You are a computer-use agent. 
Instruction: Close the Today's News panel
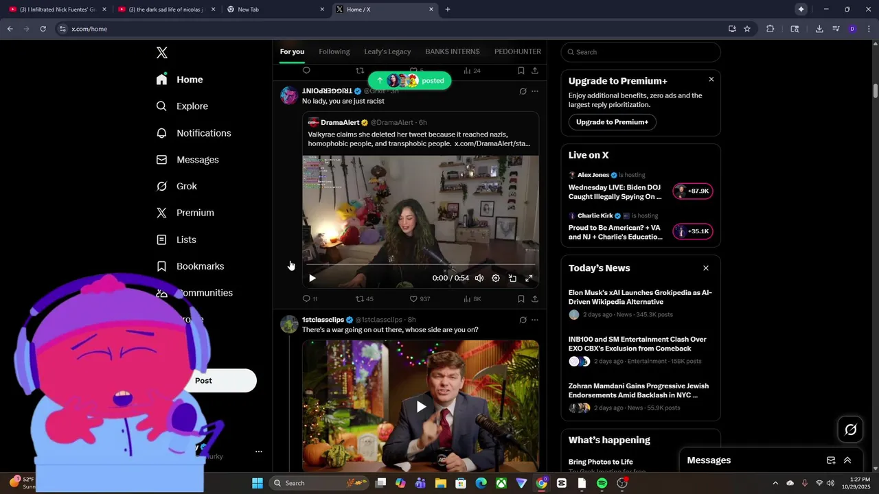705,268
